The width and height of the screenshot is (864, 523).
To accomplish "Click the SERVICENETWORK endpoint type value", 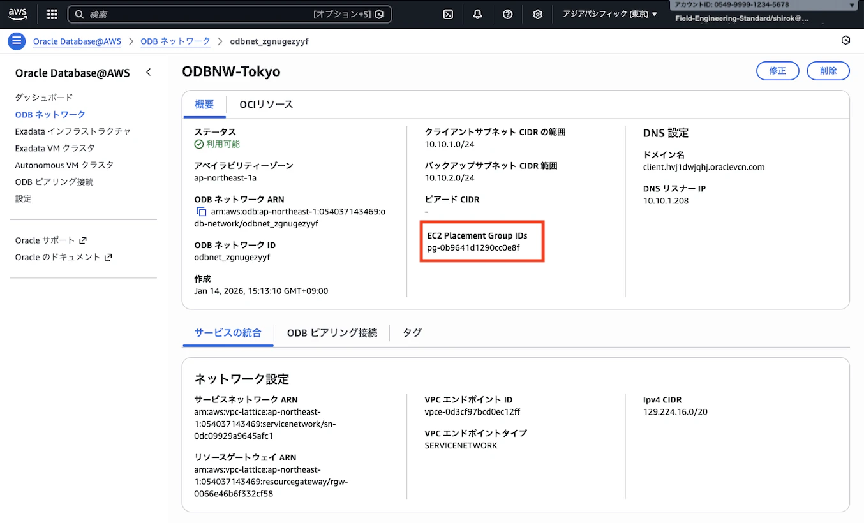I will coord(461,446).
